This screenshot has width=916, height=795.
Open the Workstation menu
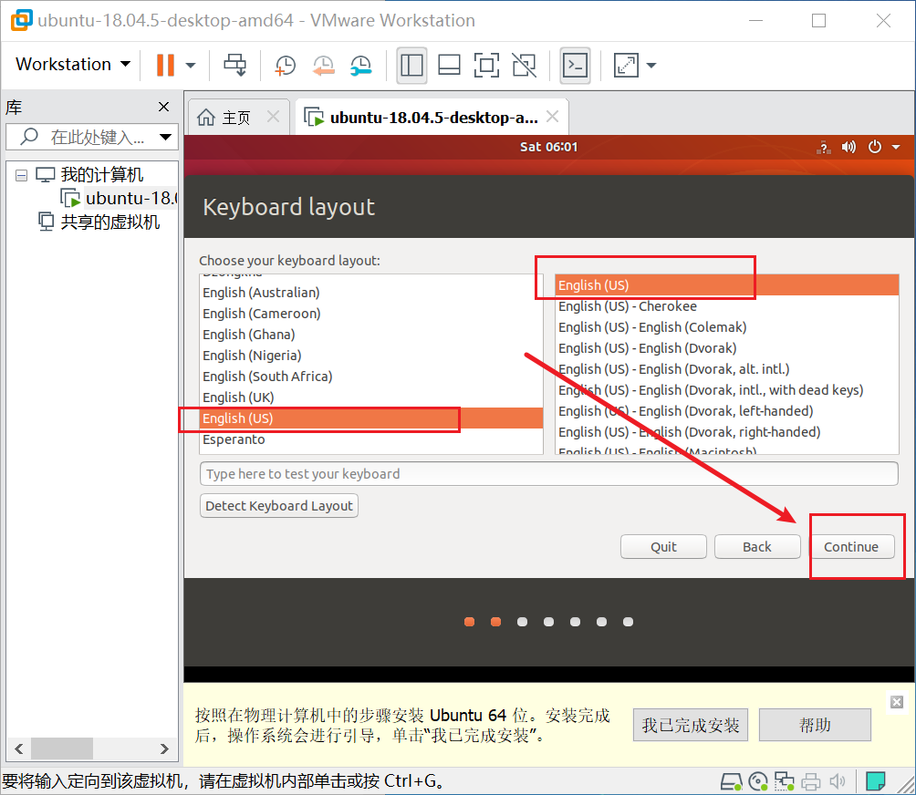[x=73, y=64]
